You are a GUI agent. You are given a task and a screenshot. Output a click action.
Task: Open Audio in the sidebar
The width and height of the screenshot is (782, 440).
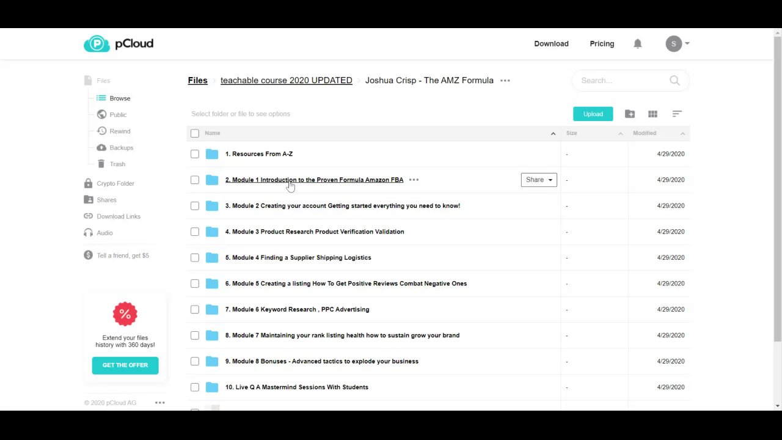pyautogui.click(x=98, y=233)
